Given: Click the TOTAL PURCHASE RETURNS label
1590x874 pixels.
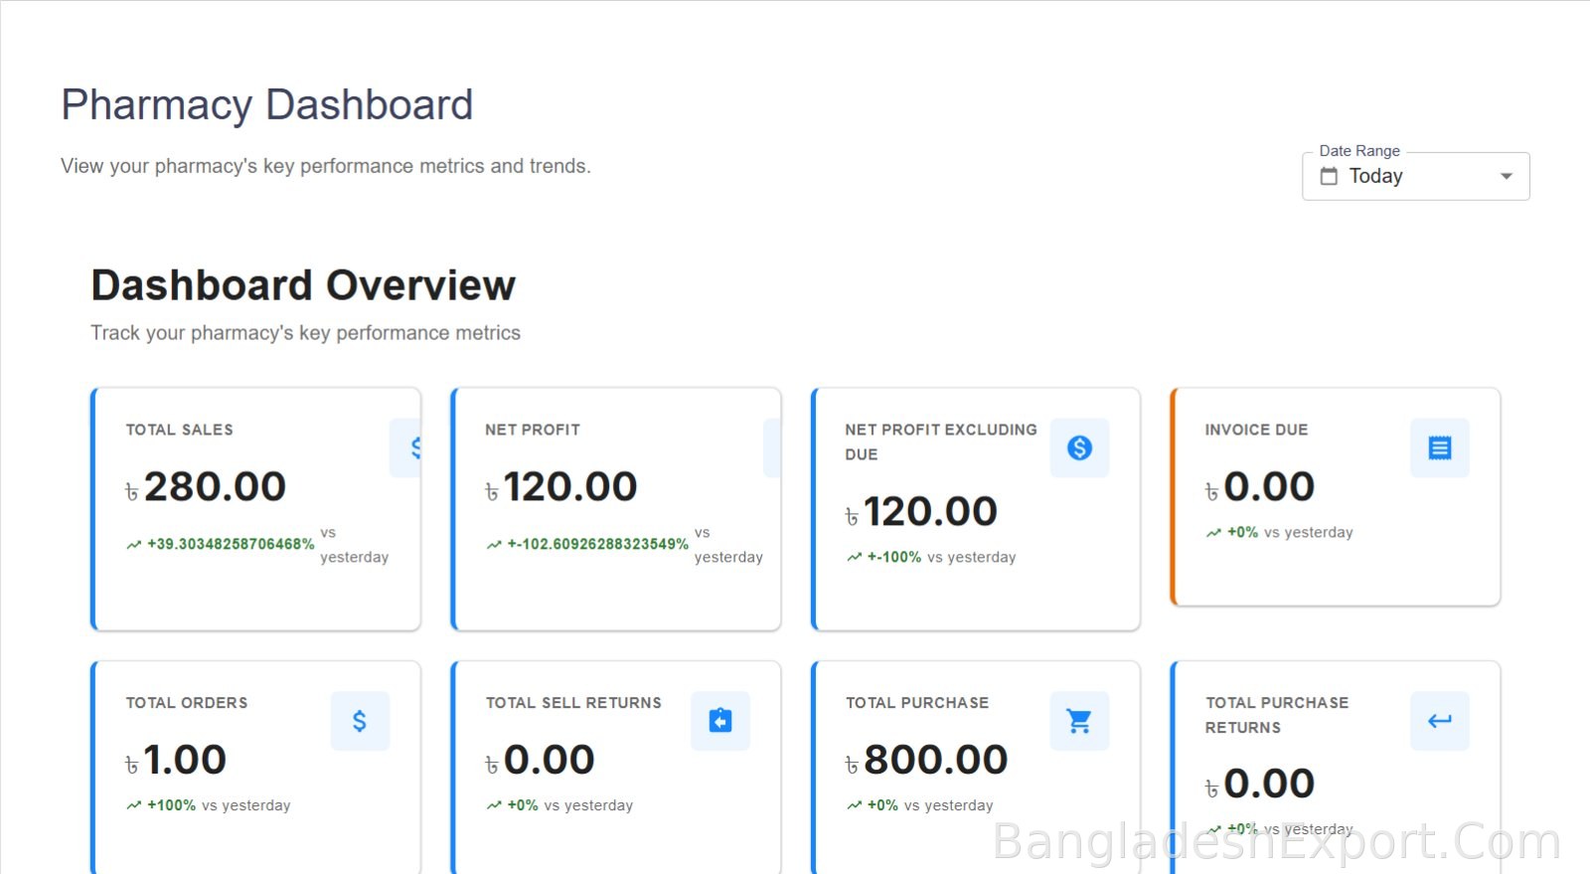Looking at the screenshot, I should pyautogui.click(x=1277, y=715).
